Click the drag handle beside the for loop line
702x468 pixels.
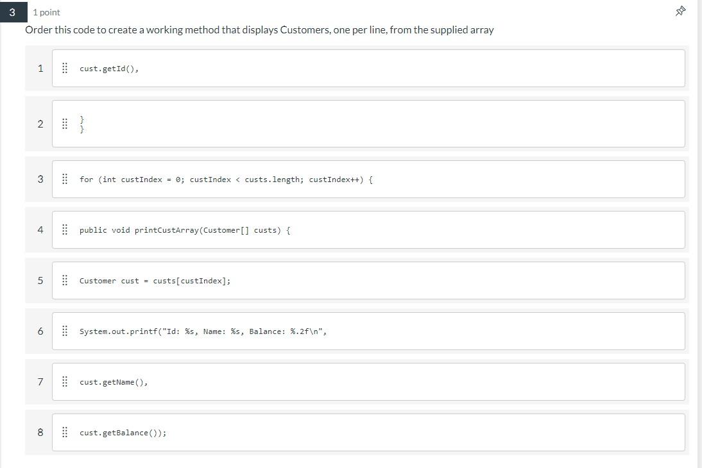pyautogui.click(x=64, y=179)
